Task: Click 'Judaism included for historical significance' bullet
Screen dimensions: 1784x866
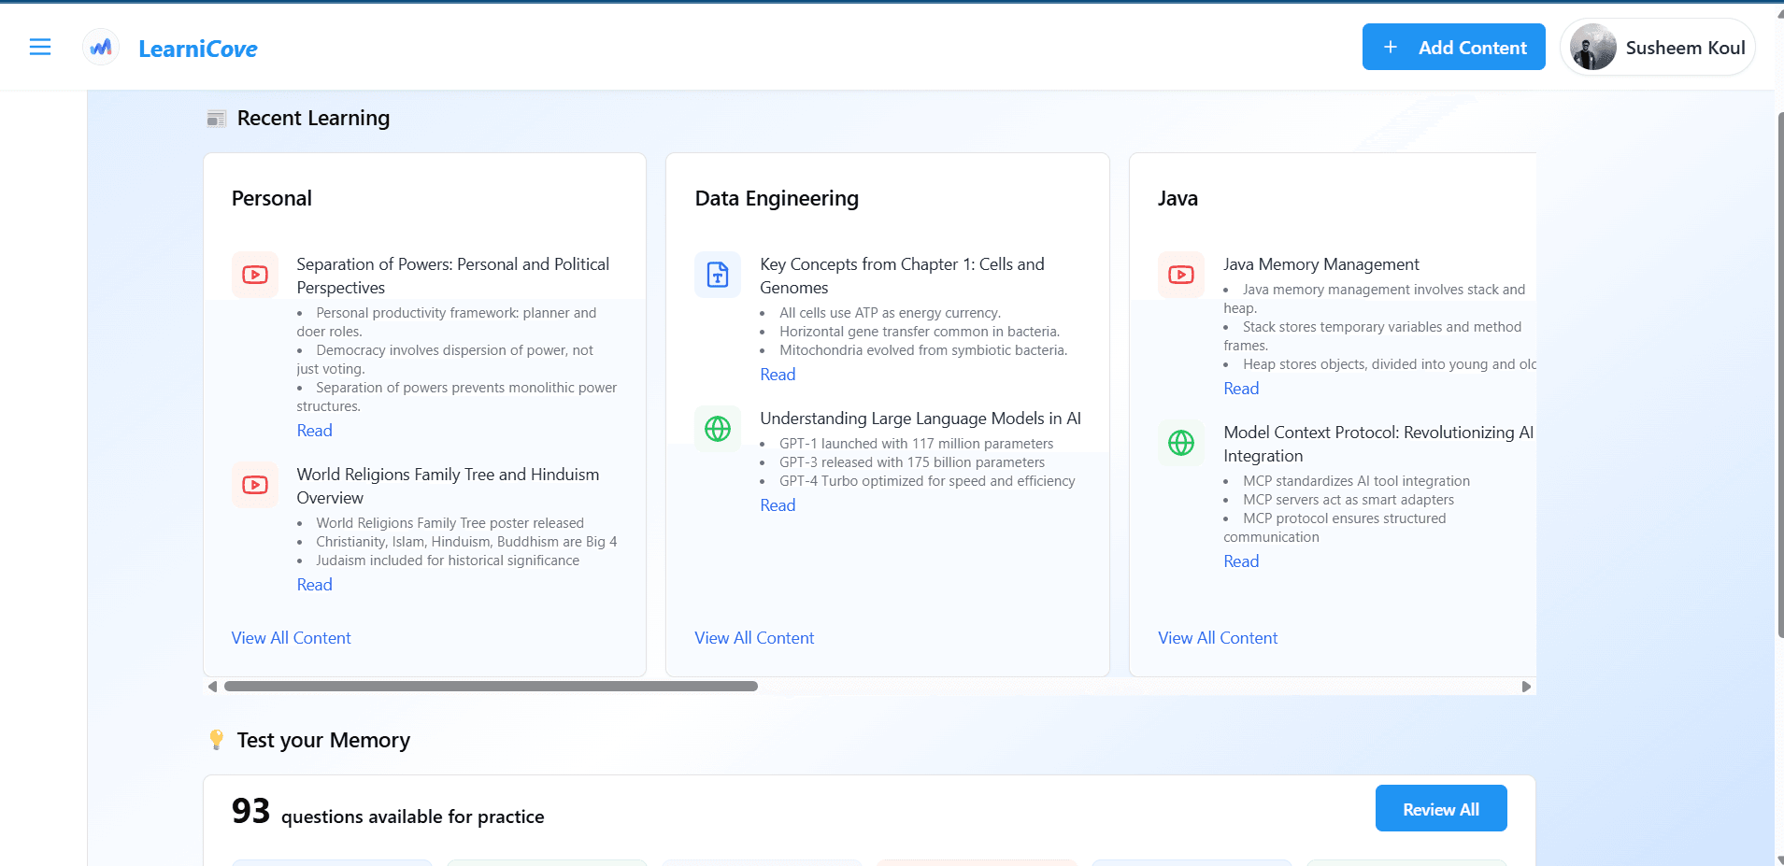Action: click(448, 561)
